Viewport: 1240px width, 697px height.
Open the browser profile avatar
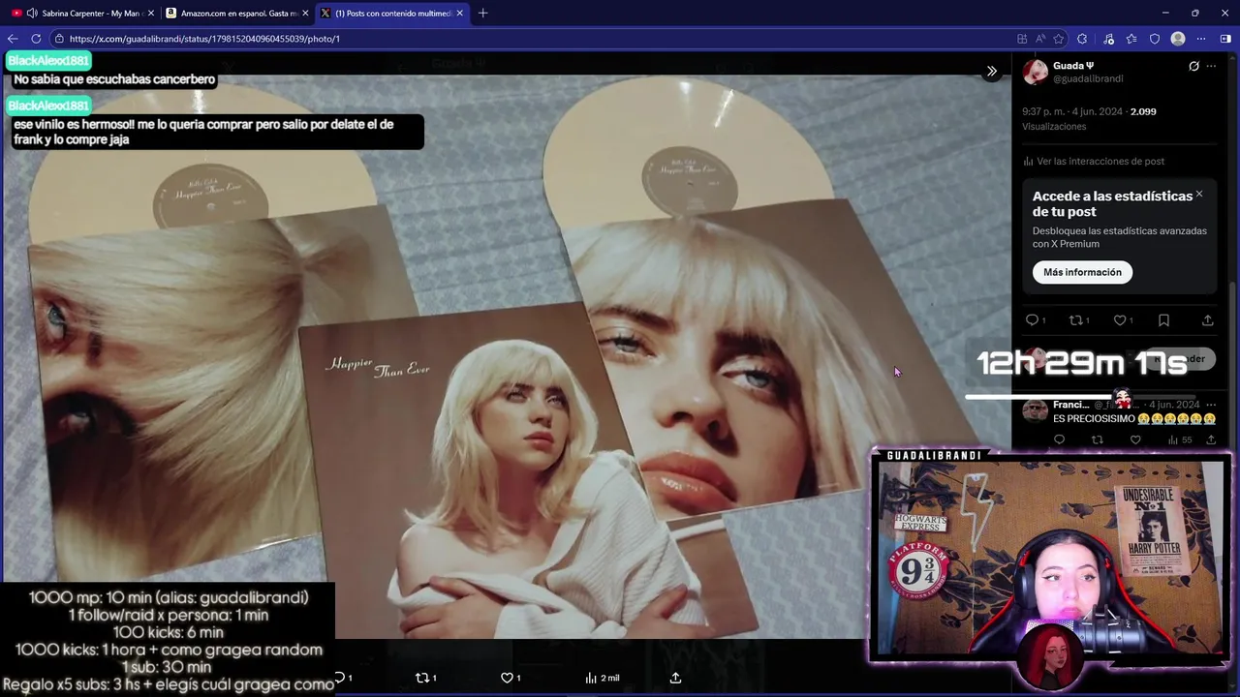[1178, 39]
